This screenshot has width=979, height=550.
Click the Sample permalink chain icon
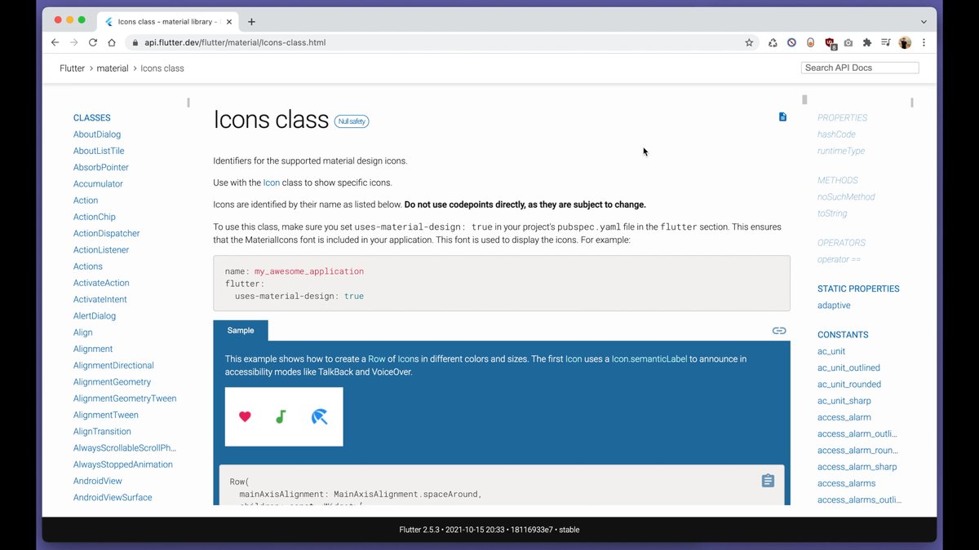coord(779,330)
